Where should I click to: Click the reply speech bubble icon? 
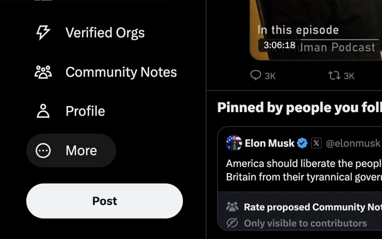(x=255, y=75)
